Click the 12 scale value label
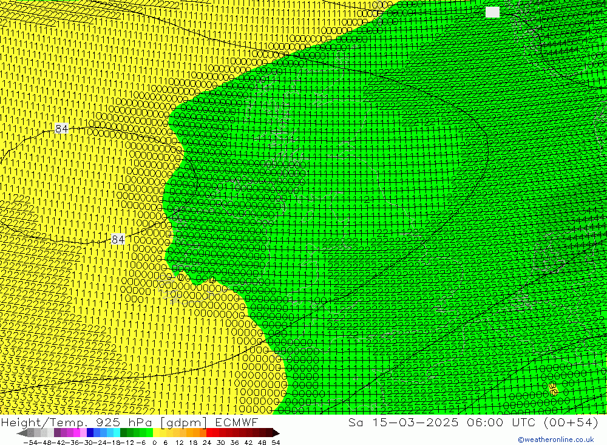The image size is (607, 445). click(x=180, y=443)
